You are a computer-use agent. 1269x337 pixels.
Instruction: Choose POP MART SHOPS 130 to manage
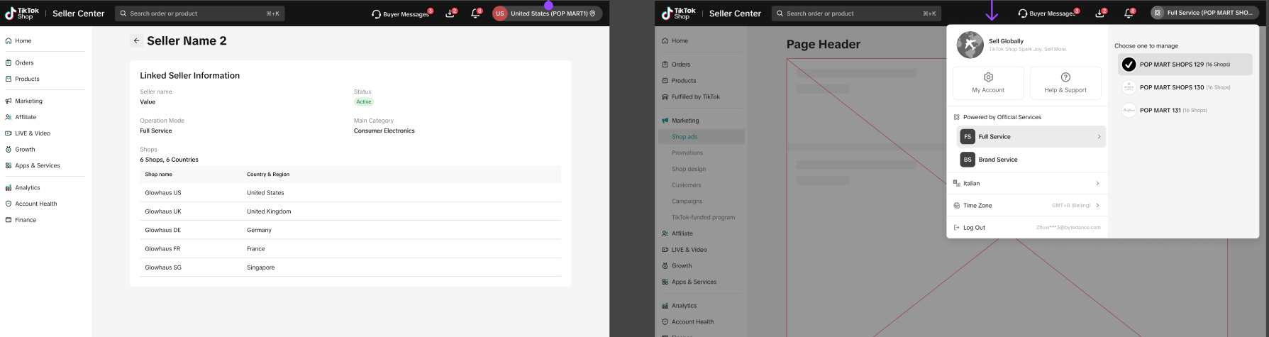(1185, 87)
